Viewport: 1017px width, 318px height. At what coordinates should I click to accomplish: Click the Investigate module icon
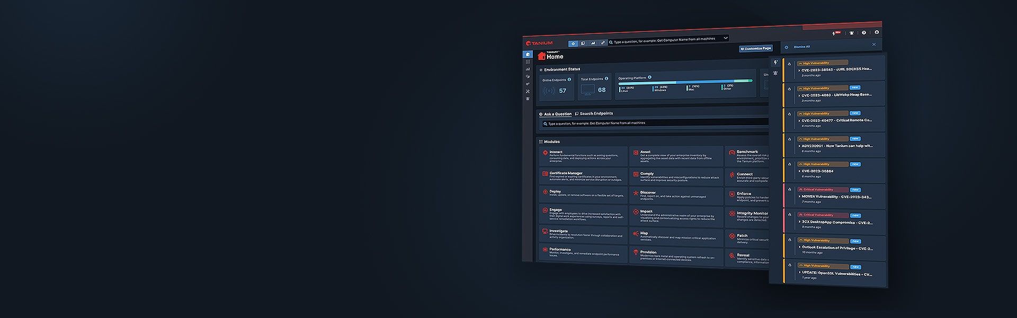[x=545, y=232]
